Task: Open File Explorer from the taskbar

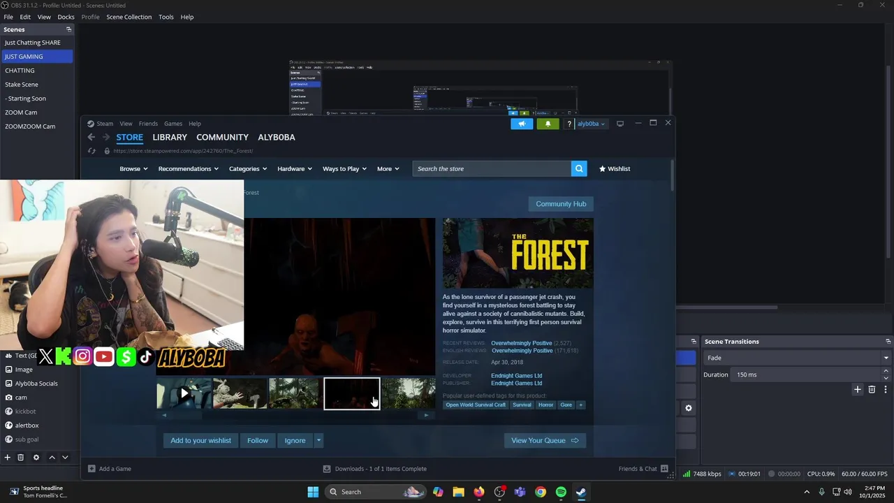Action: [x=458, y=492]
